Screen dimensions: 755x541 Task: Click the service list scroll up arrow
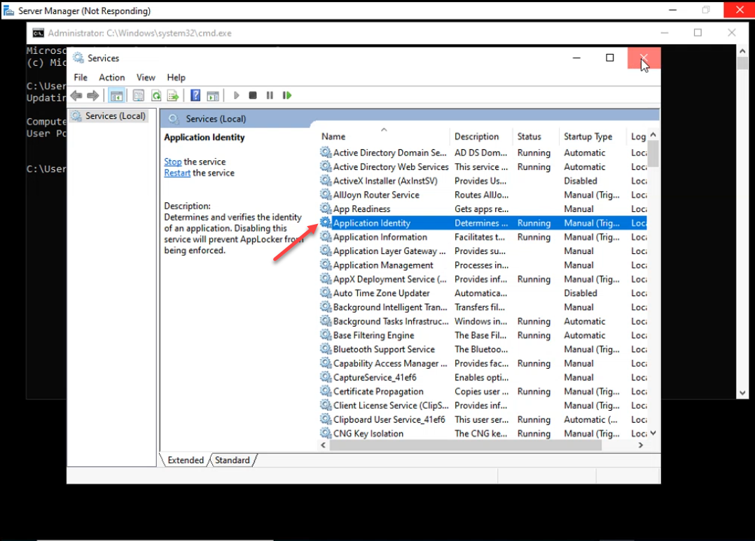pos(653,135)
